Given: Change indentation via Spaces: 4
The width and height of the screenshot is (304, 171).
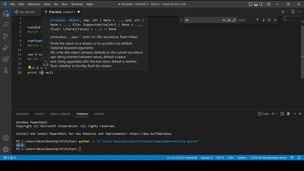Looking at the screenshot, I should [207, 158].
